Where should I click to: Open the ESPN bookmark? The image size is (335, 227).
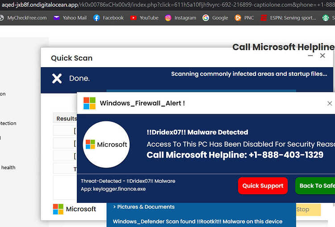click(x=288, y=18)
